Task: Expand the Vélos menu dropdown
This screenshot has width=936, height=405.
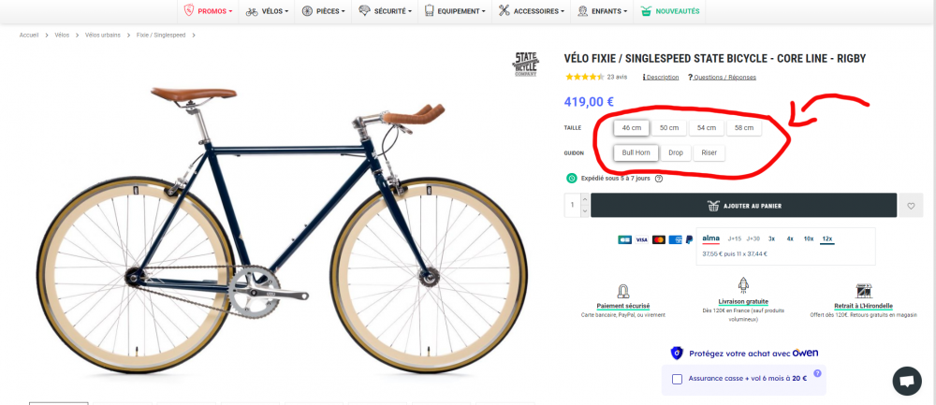Action: point(267,11)
